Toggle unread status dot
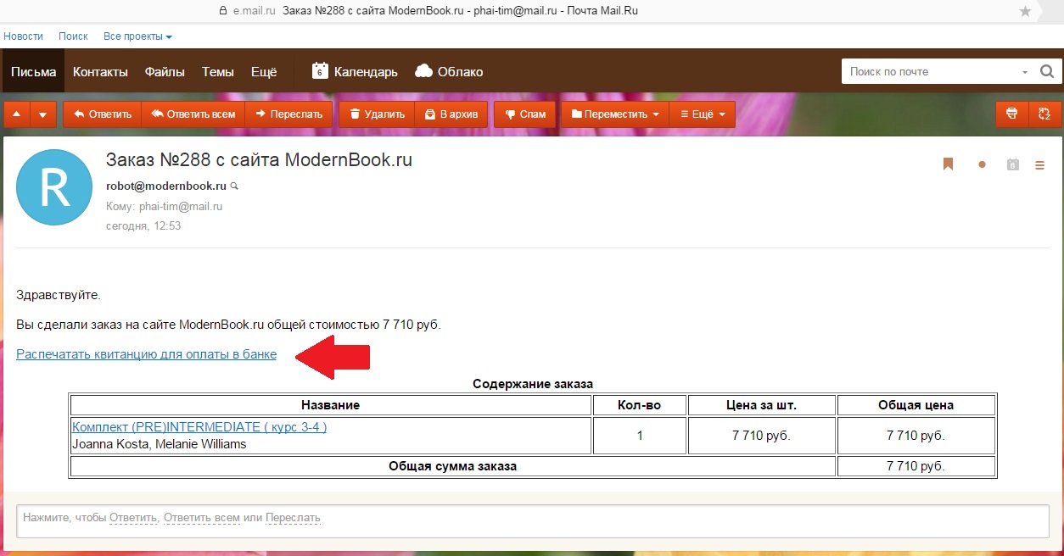 click(982, 164)
